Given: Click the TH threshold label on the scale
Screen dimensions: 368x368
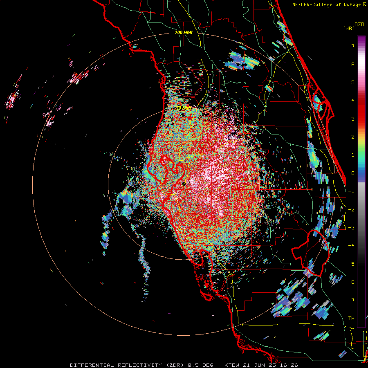Looking at the screenshot, I should 351,319.
